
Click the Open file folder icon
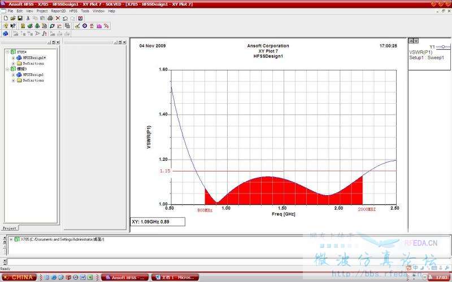click(13, 18)
